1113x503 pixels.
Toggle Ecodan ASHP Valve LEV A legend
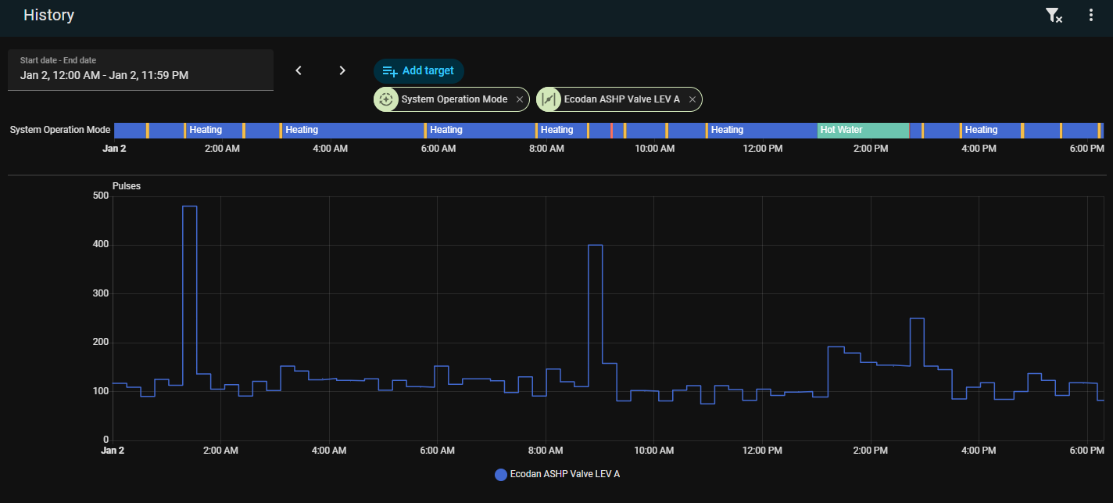click(x=564, y=474)
